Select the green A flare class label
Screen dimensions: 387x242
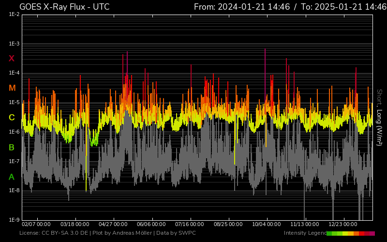12,177
